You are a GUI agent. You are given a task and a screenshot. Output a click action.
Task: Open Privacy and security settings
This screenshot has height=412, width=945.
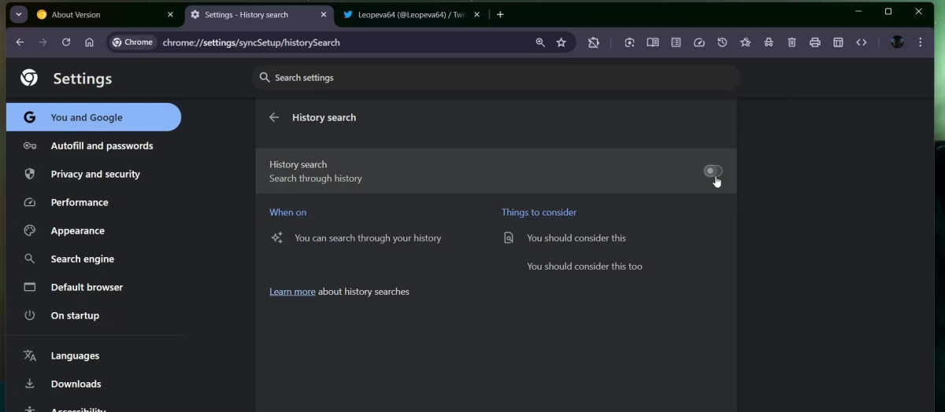click(x=95, y=174)
